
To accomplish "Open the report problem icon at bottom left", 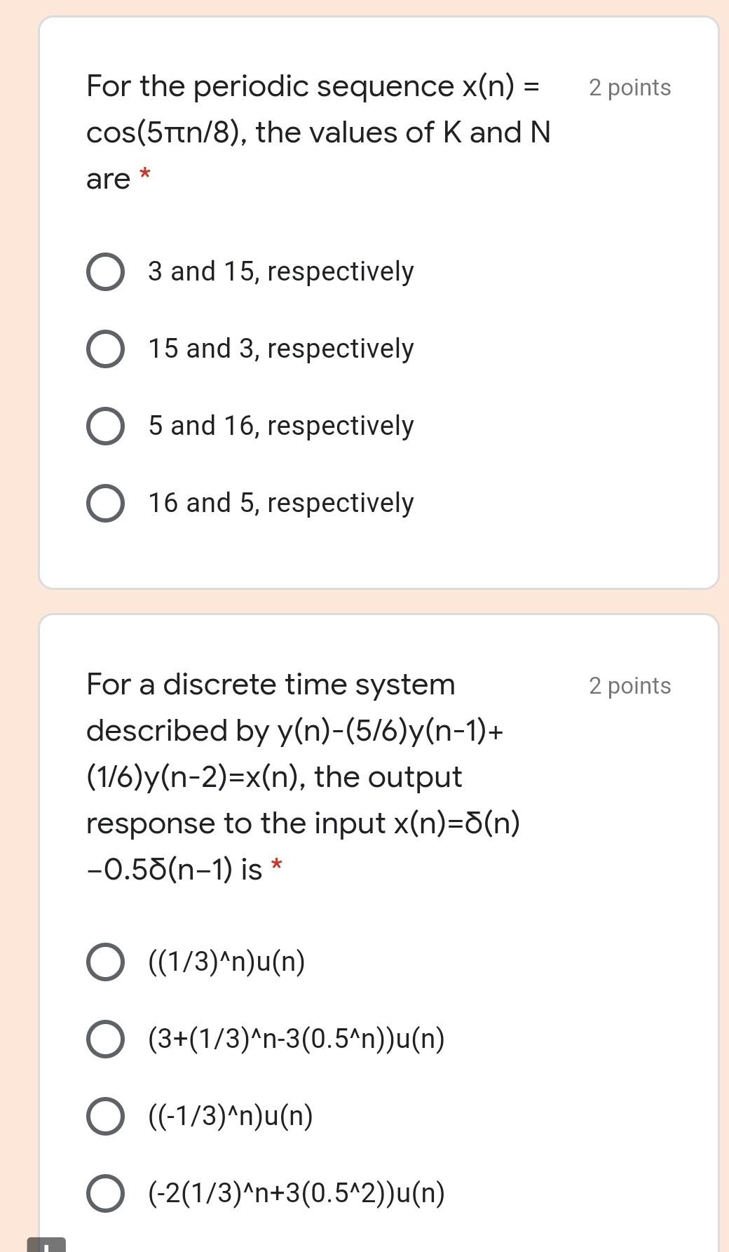I will tap(46, 1245).
